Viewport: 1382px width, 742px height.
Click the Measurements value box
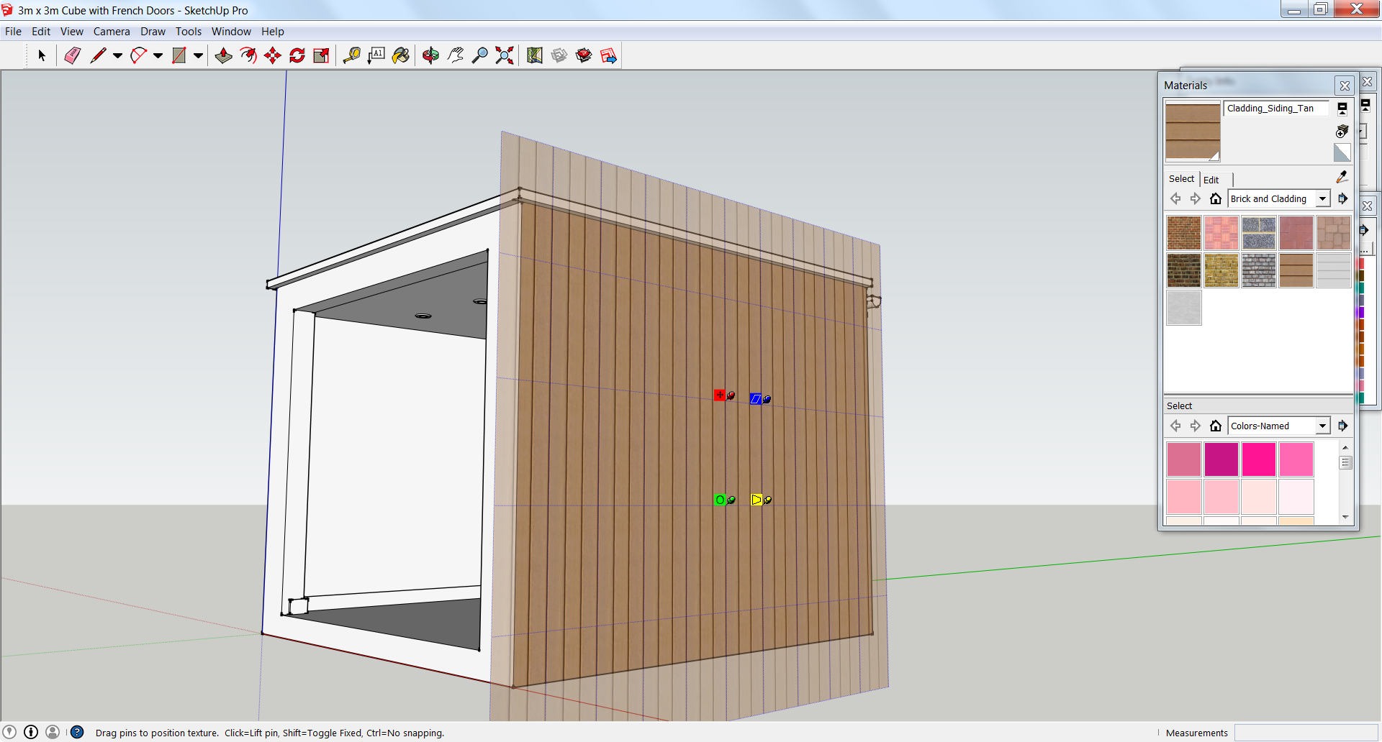click(1306, 733)
